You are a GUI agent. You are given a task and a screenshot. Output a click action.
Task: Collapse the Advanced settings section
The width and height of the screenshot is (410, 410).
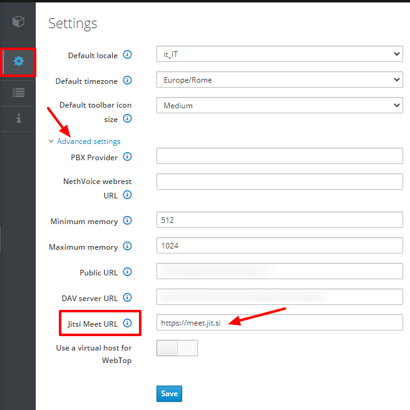tap(85, 141)
